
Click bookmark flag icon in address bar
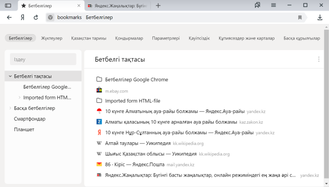[x=300, y=17]
